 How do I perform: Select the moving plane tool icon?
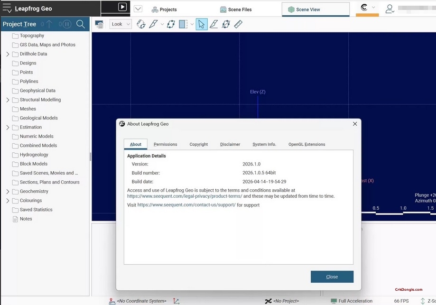(171, 24)
